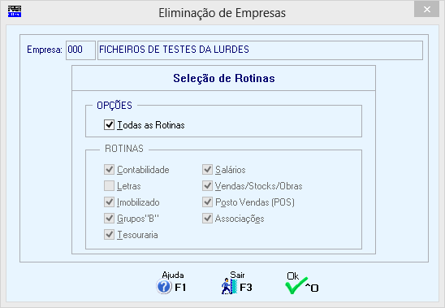
Task: Click the green Ok checkmark icon
Action: (x=296, y=286)
